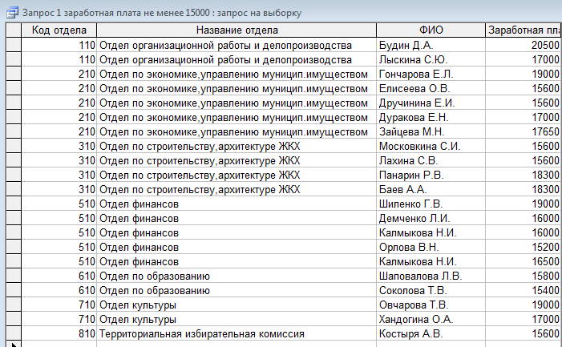Select the row of Шиленко Г.В.
The width and height of the screenshot is (562, 347).
click(14, 204)
